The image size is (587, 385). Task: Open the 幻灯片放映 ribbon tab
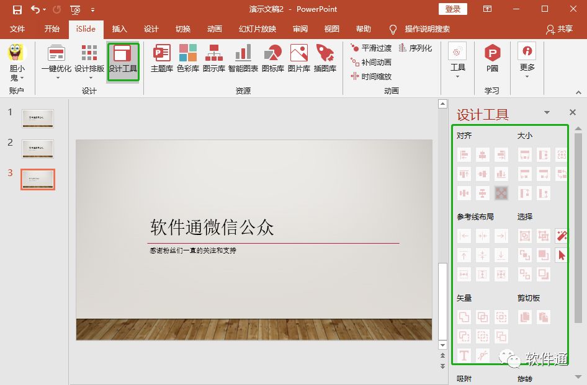point(257,29)
